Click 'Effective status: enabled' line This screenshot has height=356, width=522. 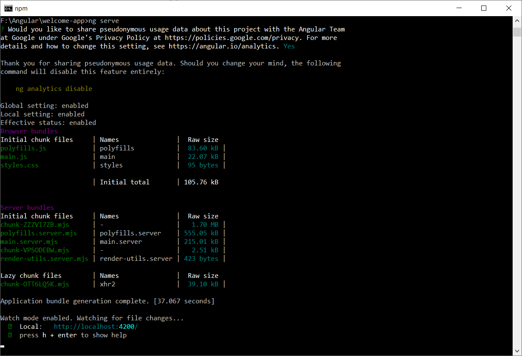[48, 123]
